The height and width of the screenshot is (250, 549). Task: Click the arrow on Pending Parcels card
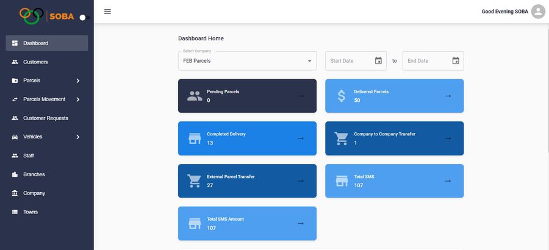[301, 96]
